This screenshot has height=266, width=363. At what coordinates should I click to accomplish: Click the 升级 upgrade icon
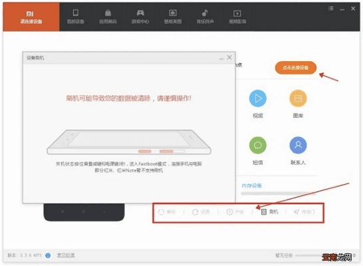point(229,212)
